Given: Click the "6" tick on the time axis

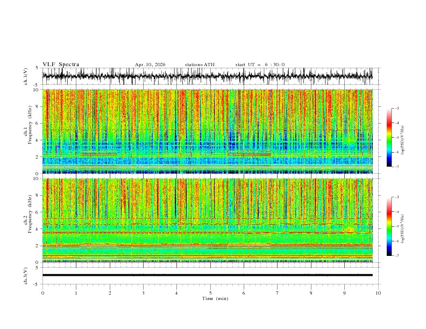Looking at the screenshot, I should click(244, 293).
